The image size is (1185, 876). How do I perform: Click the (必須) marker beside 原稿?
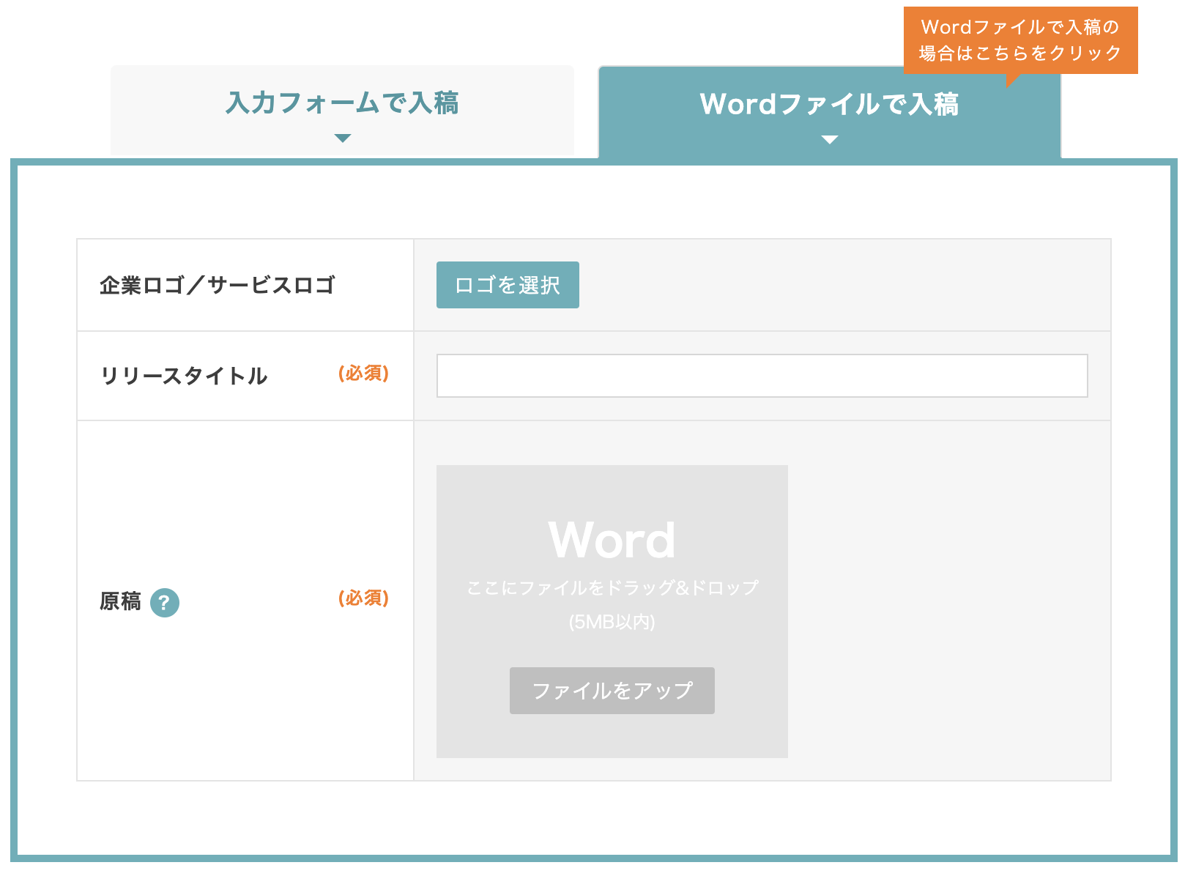click(363, 598)
